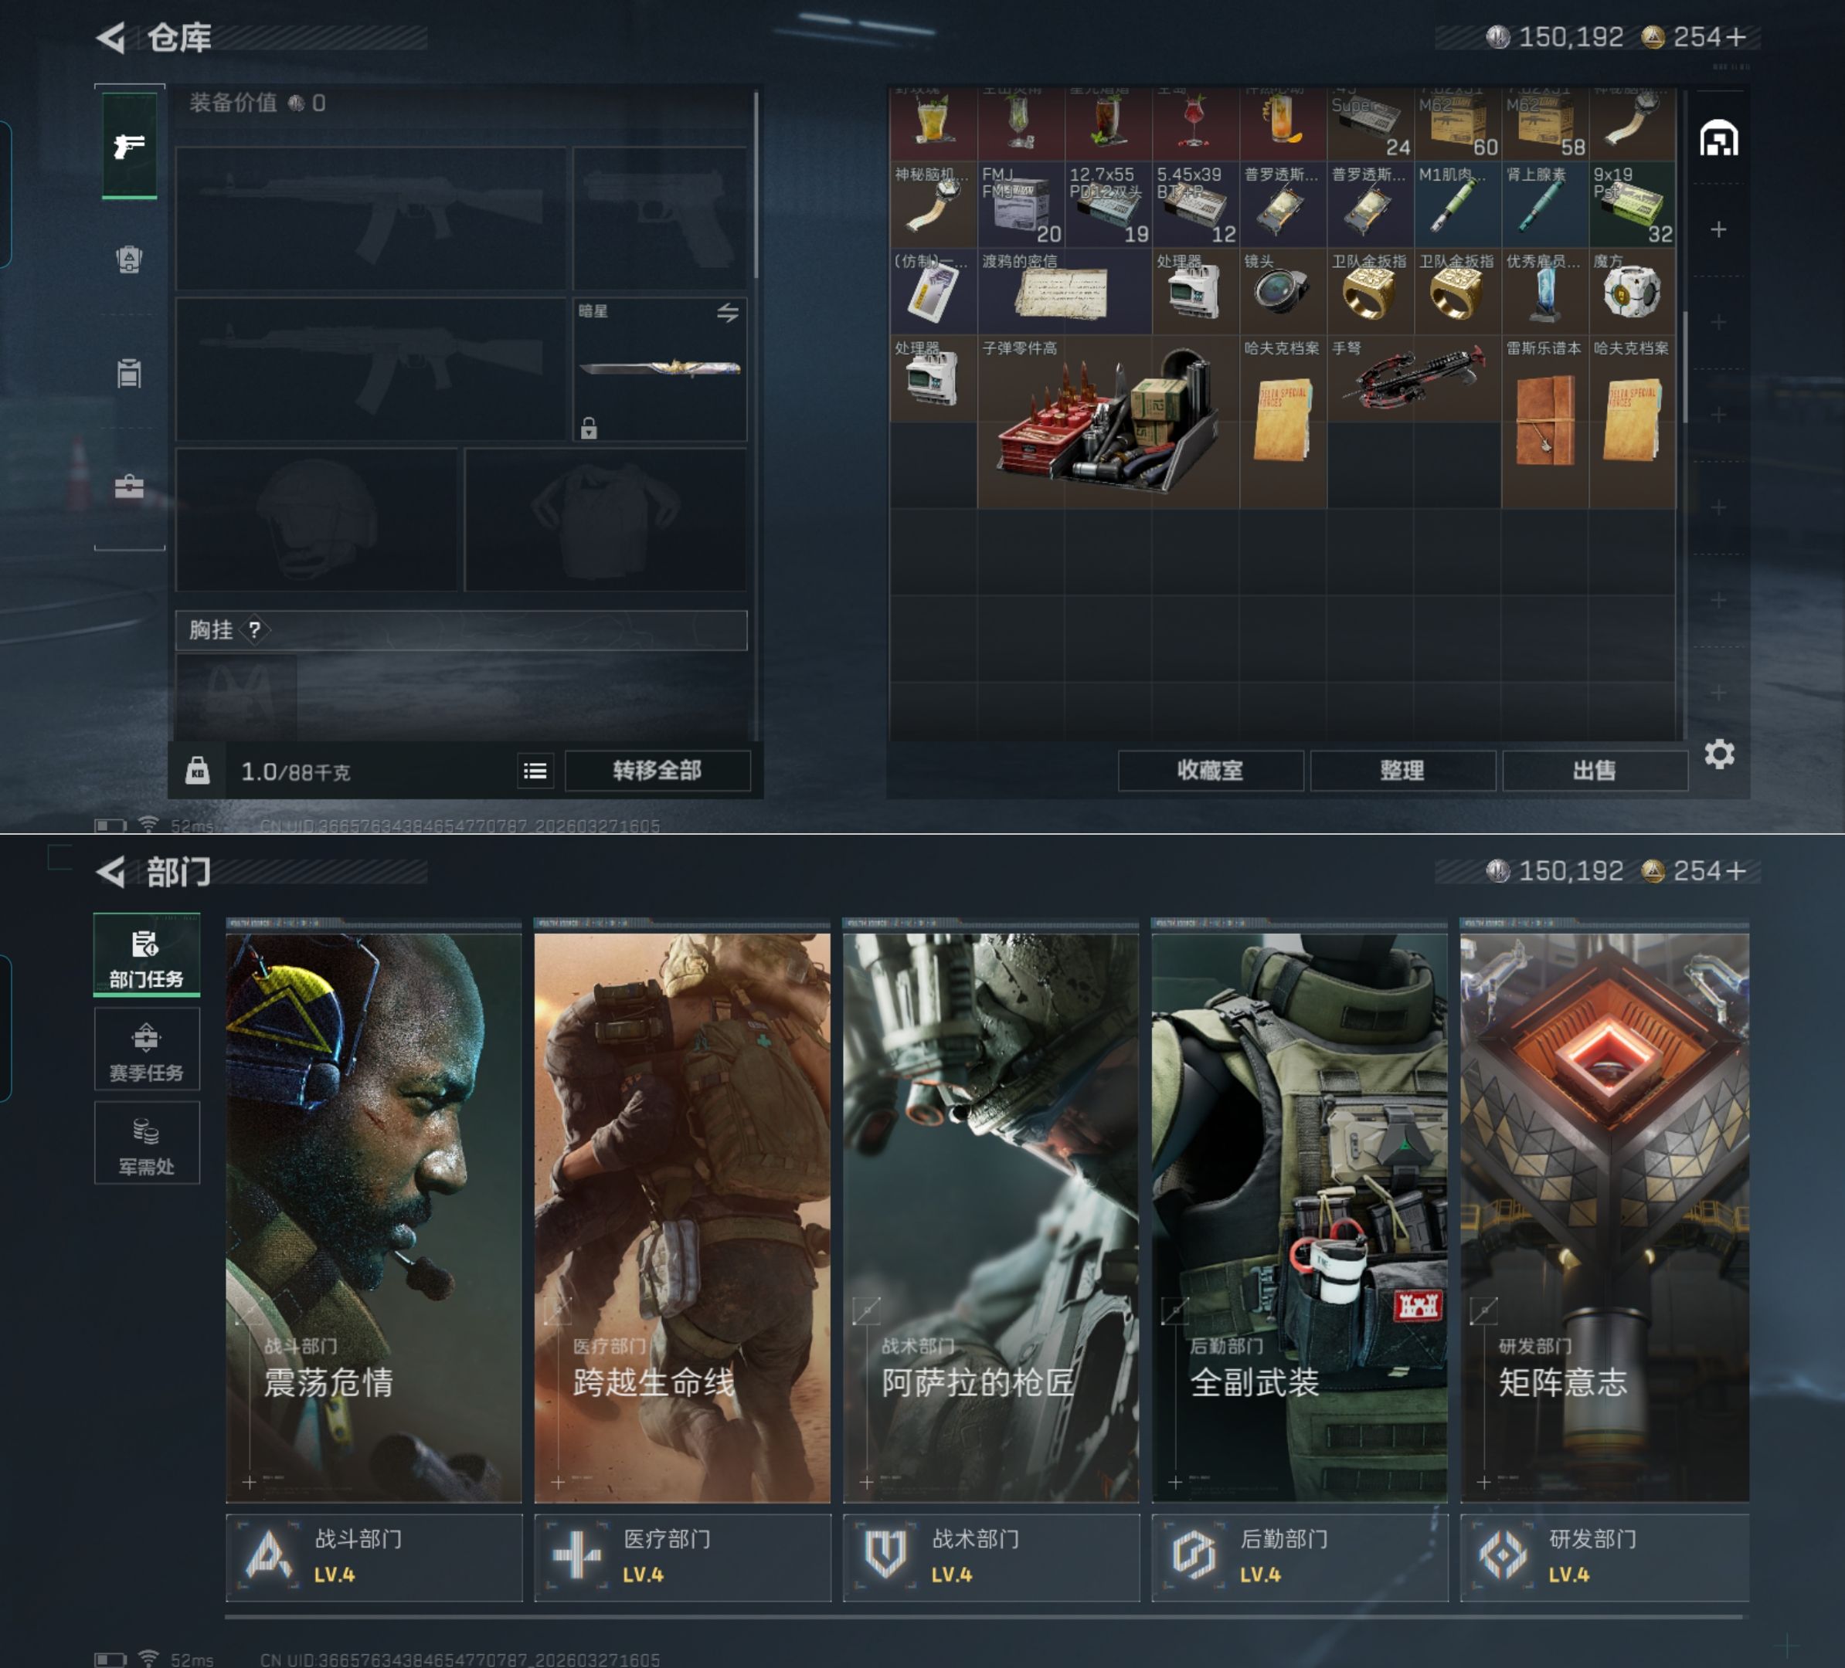Switch to the 军需处 tab
The image size is (1845, 1668).
pos(147,1143)
